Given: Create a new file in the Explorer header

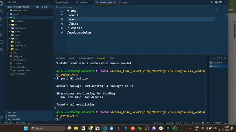Looking at the screenshot, I should pos(38,7).
